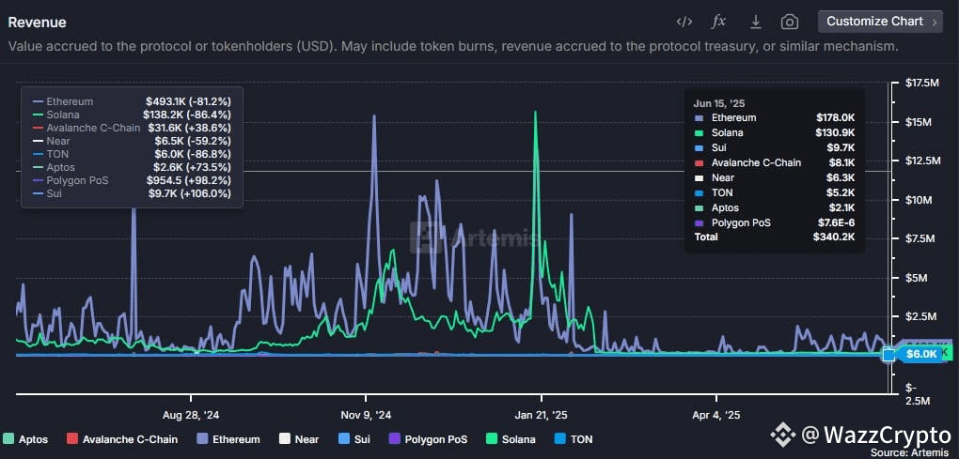Viewport: 959px width, 459px height.
Task: Toggle TON series in bottom legend
Action: (x=574, y=439)
